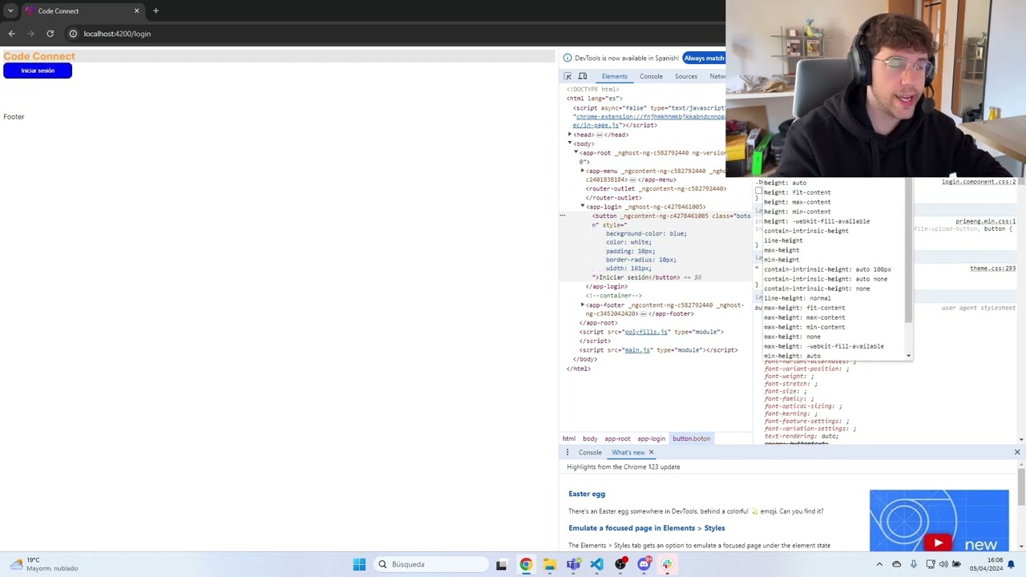This screenshot has width=1026, height=577.
Task: Select the body breadcrumb
Action: point(590,438)
